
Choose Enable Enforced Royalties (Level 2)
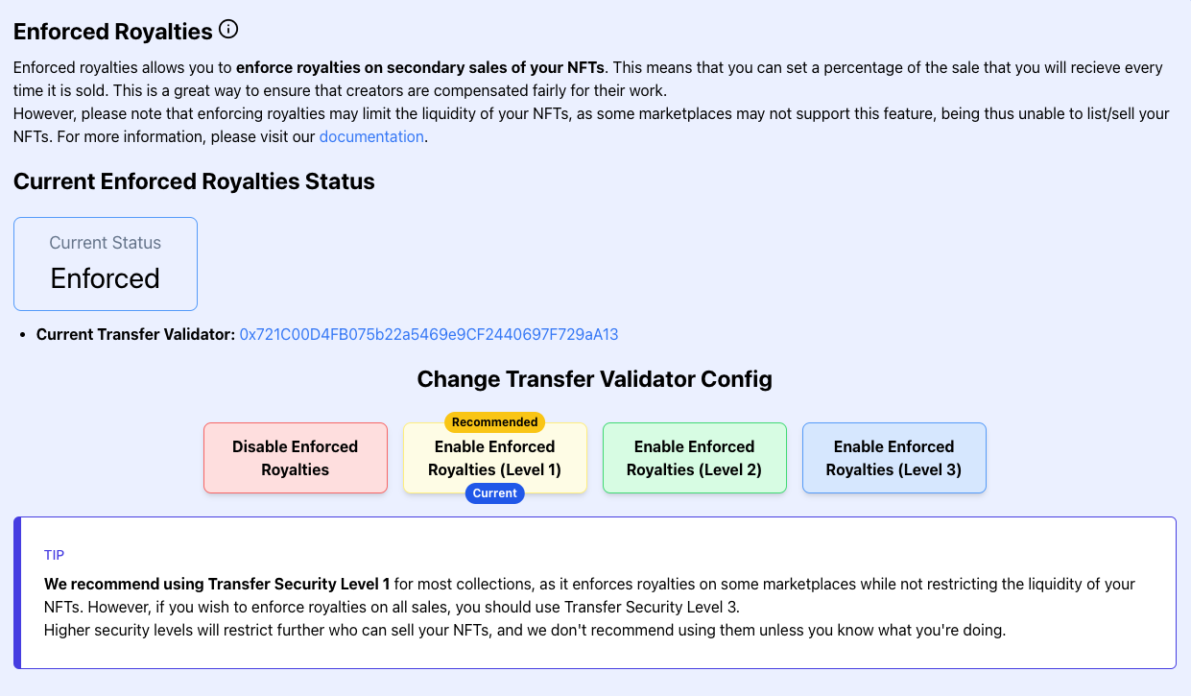(694, 459)
